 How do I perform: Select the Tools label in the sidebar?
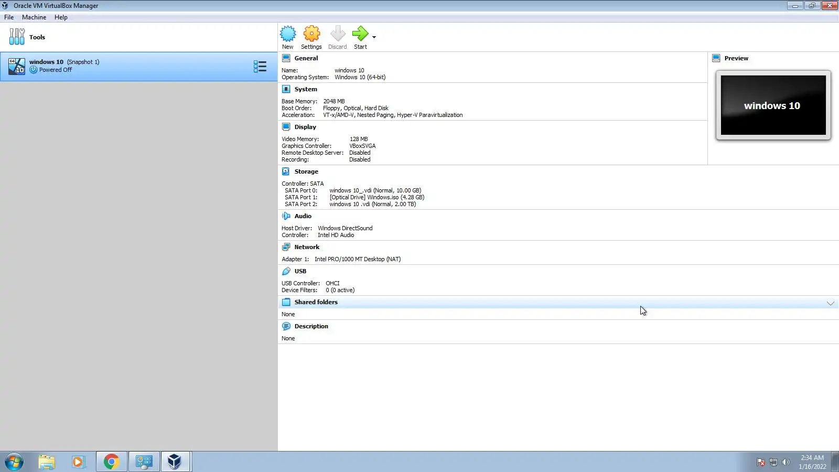click(x=37, y=37)
